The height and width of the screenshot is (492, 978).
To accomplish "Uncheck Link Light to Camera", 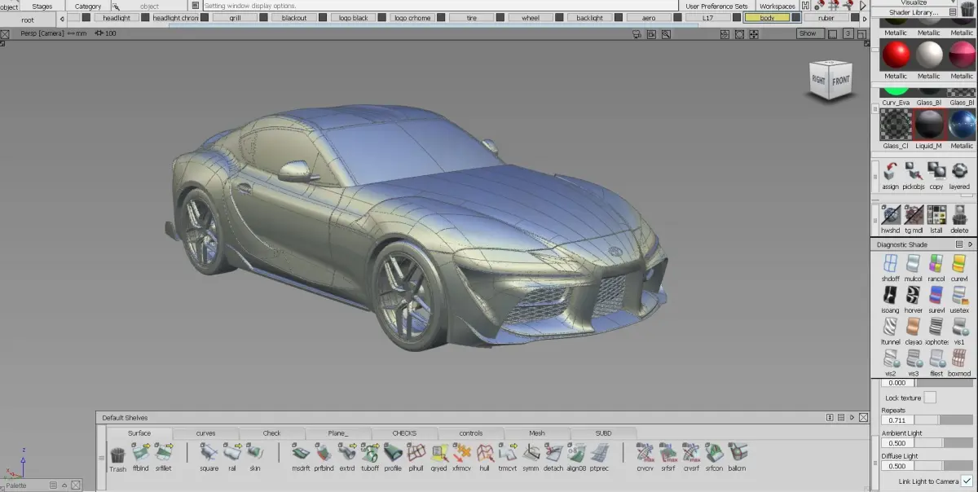I will [967, 481].
